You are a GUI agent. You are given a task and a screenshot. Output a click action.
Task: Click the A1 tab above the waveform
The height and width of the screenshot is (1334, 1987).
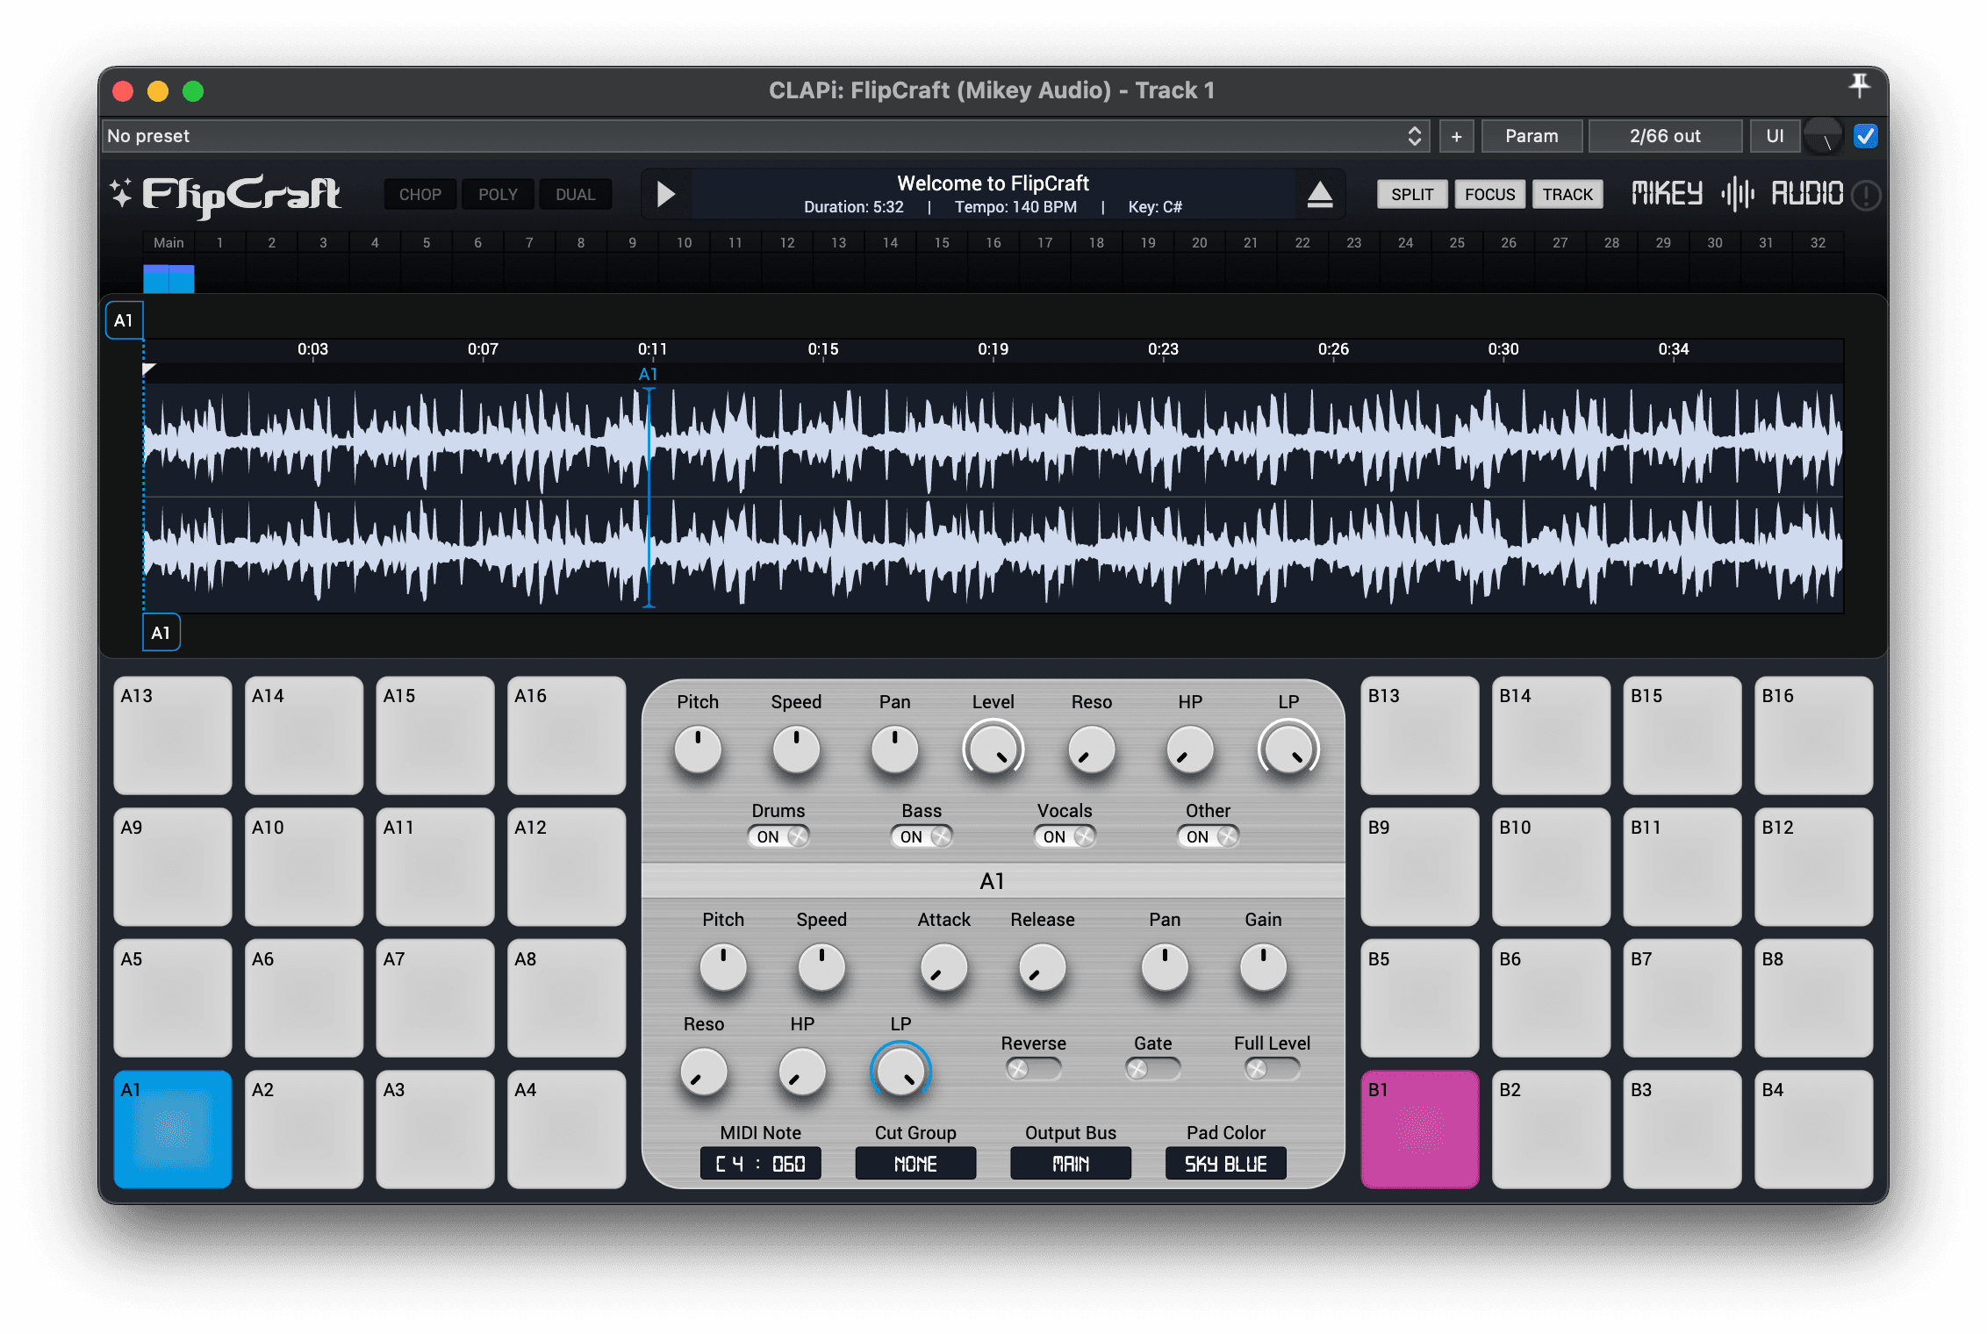coord(124,320)
